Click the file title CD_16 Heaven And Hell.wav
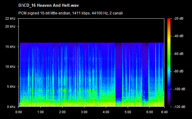This screenshot has height=119, width=192. coord(49,6)
